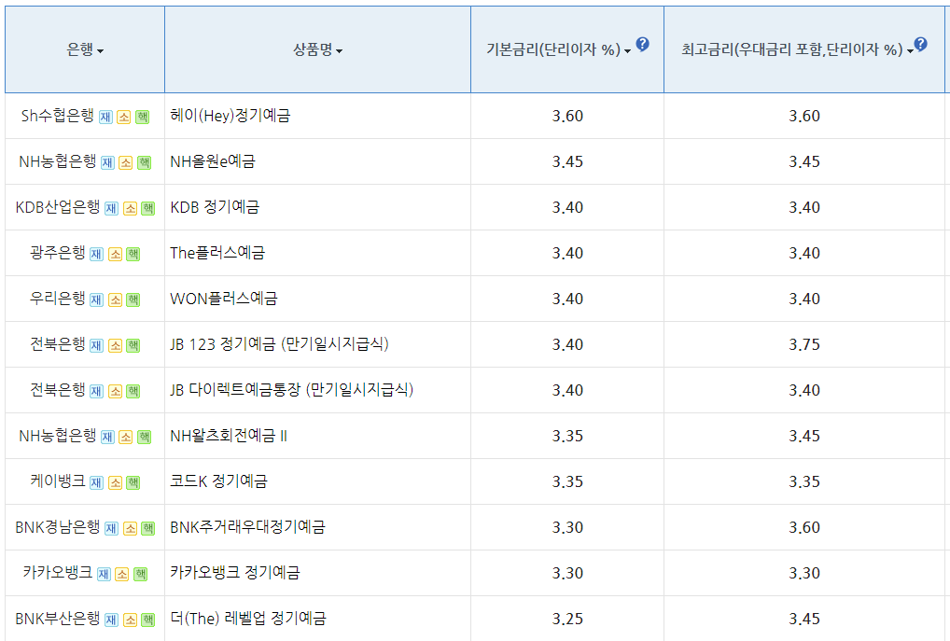Click blue 재 badge beside 우리은행
Image resolution: width=950 pixels, height=641 pixels.
[x=96, y=300]
